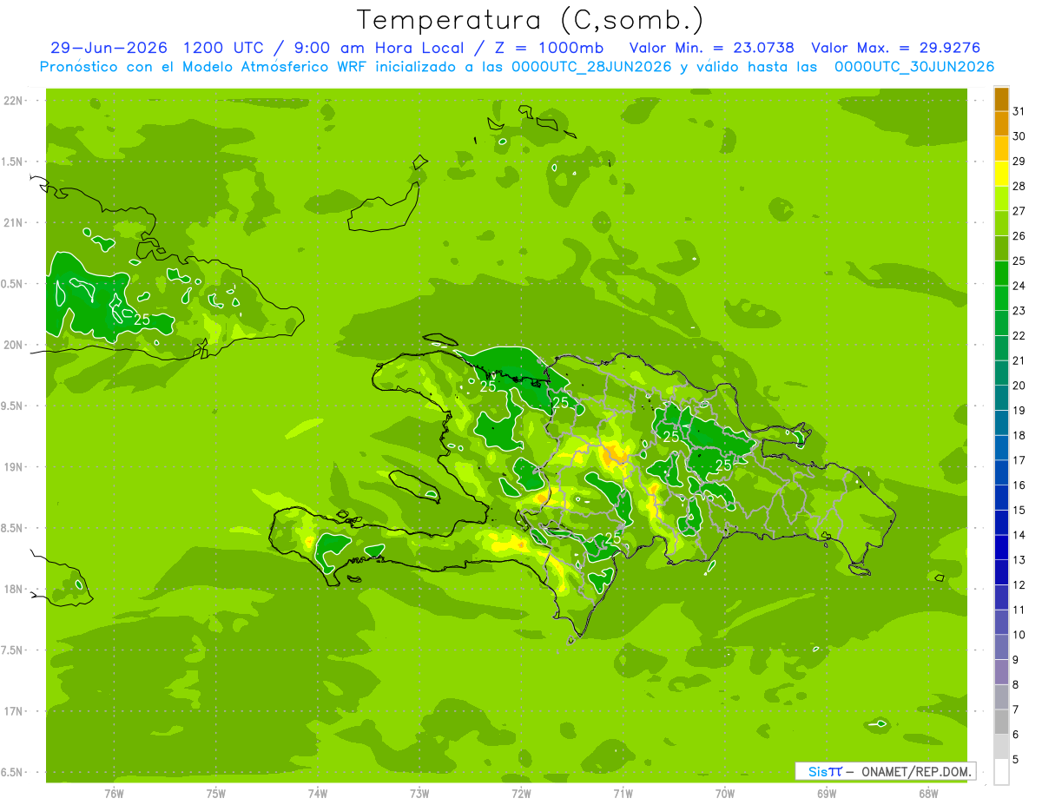The image size is (1042, 805).
Task: Pick the gray legend band between 6 and 7
Action: coord(1001,722)
